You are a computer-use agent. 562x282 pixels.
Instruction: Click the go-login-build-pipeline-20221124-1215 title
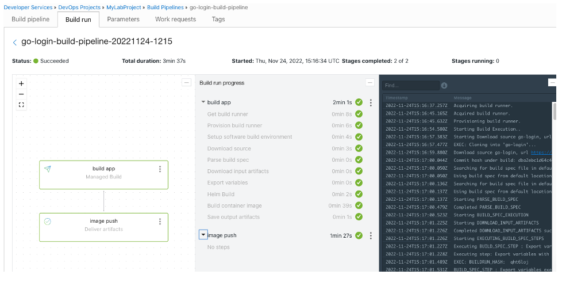coord(97,41)
